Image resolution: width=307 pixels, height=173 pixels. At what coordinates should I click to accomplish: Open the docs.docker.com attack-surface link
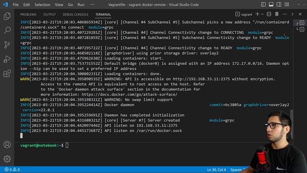tap(130, 95)
